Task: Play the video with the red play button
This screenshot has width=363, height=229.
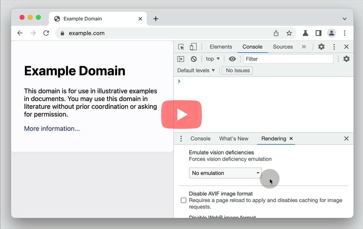Action: (x=181, y=114)
